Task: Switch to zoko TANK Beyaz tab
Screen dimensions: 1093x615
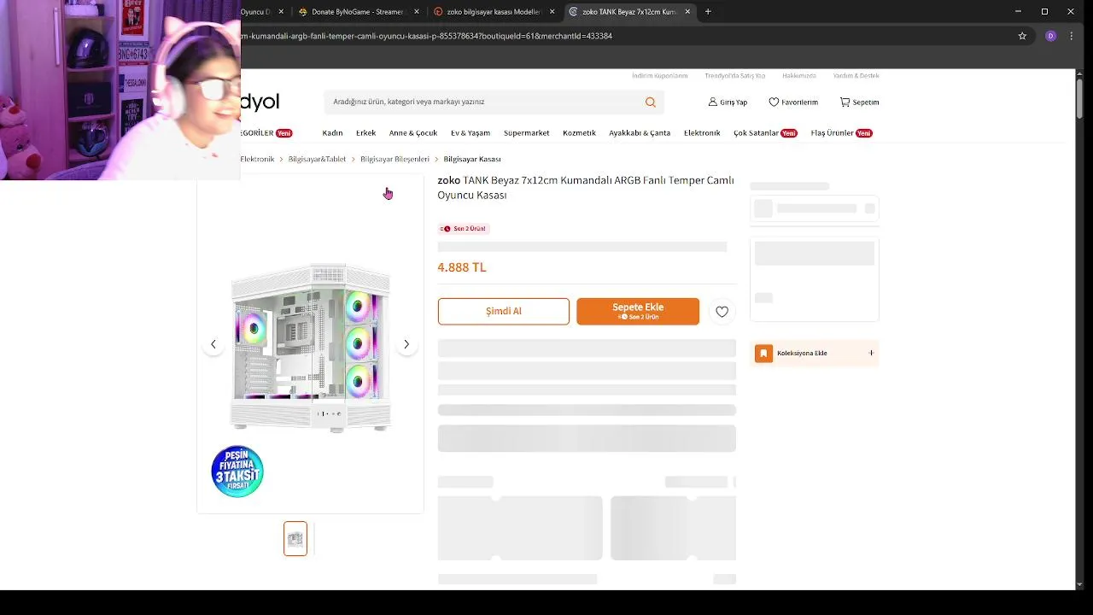Action: 629,12
